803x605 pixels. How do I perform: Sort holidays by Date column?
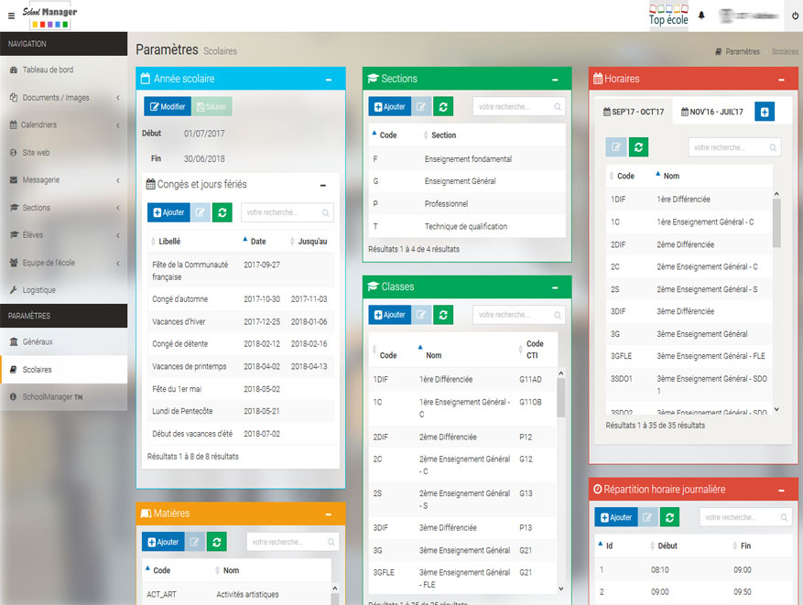coord(258,242)
